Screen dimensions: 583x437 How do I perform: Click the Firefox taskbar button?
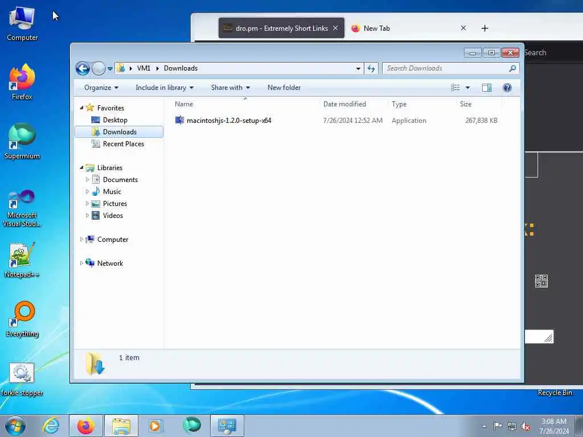[86, 426]
